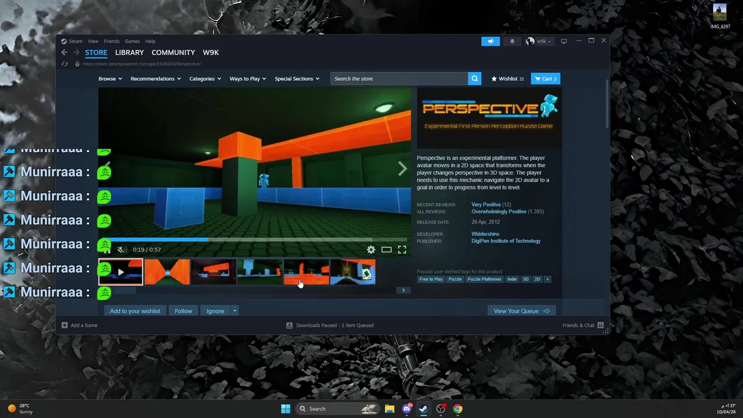The height and width of the screenshot is (418, 743).
Task: Select the second screenshot thumbnail, orange corridor
Action: click(x=167, y=272)
